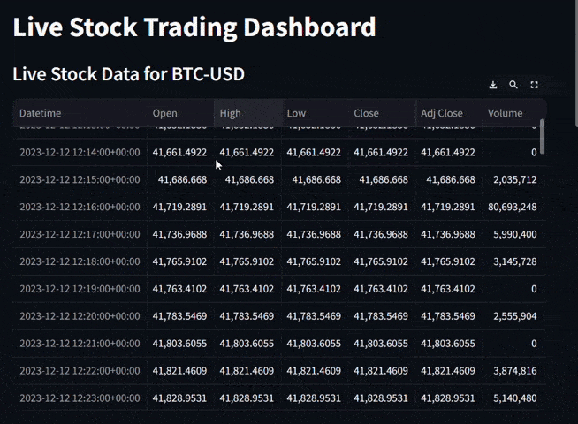Open the table search icon
The width and height of the screenshot is (578, 424).
[x=513, y=85]
